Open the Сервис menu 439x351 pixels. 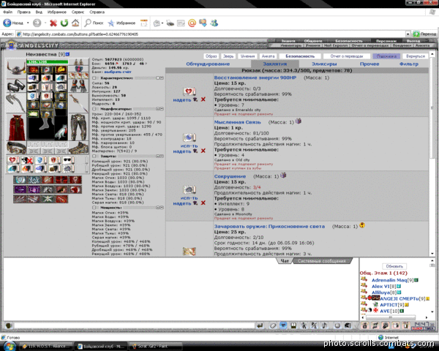78,12
